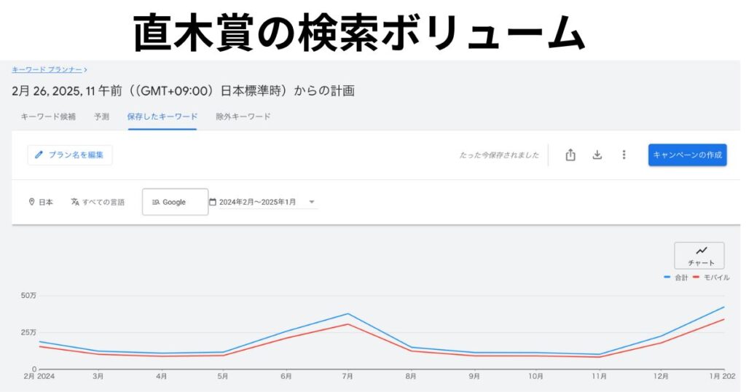Click the share icon in the toolbar

(x=570, y=154)
